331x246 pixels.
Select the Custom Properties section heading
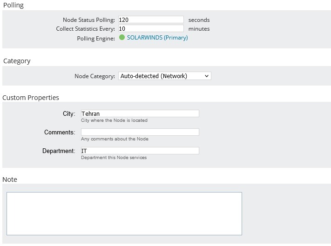point(31,98)
